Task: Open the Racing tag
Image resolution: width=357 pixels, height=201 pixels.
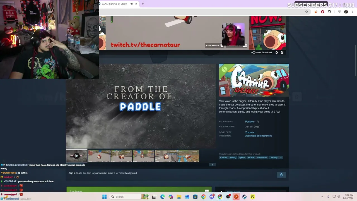Action: click(x=233, y=157)
